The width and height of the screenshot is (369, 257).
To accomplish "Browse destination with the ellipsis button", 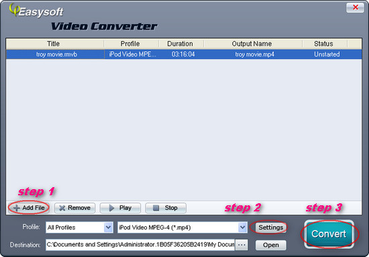I will pos(242,245).
